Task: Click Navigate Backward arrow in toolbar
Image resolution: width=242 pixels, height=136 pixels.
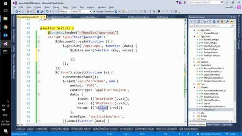Action: (17, 12)
